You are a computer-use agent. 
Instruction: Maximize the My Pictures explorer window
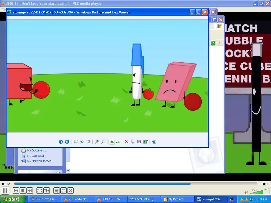(x=215, y=20)
